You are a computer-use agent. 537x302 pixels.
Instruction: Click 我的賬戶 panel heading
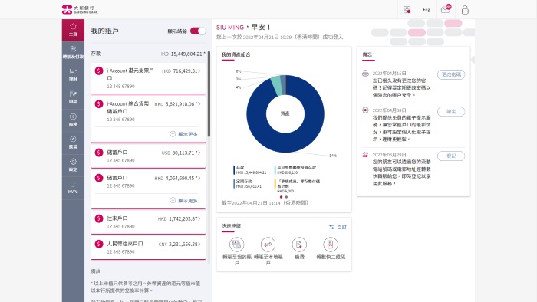pyautogui.click(x=105, y=31)
